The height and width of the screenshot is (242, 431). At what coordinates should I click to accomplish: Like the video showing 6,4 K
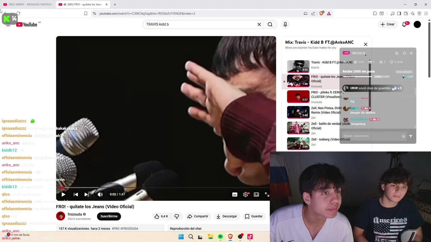(x=161, y=216)
